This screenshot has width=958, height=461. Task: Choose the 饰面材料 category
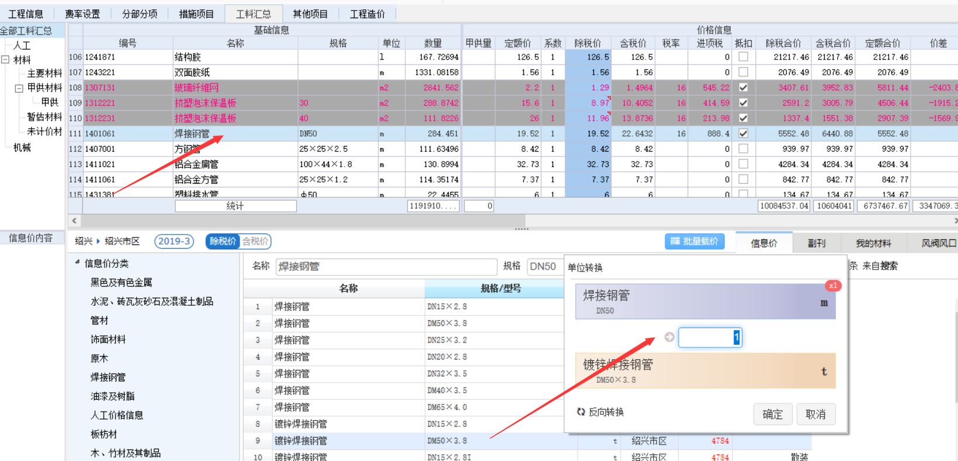click(x=108, y=340)
